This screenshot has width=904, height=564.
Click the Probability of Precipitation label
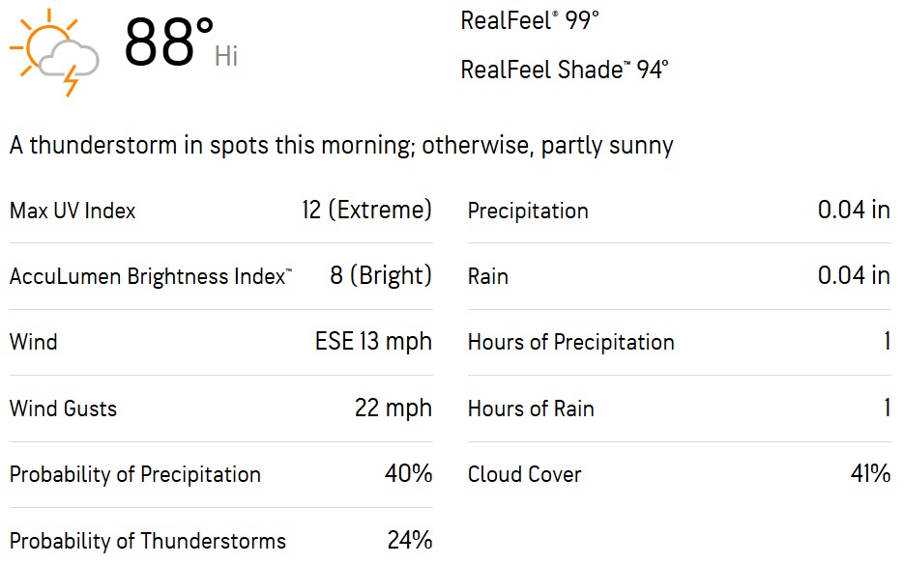(x=135, y=474)
